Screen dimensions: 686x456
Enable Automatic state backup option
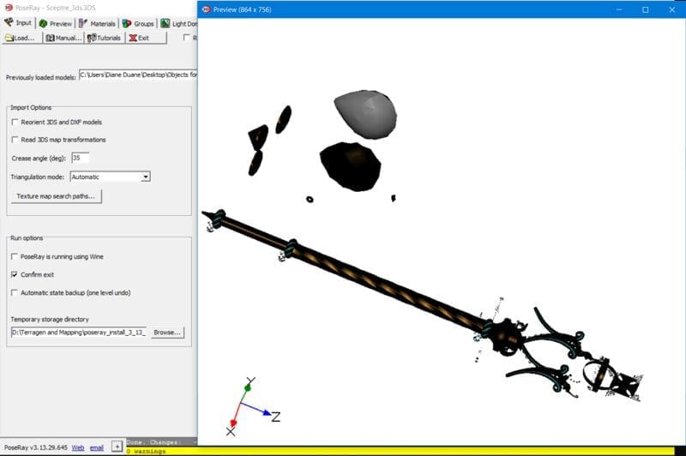[x=15, y=292]
